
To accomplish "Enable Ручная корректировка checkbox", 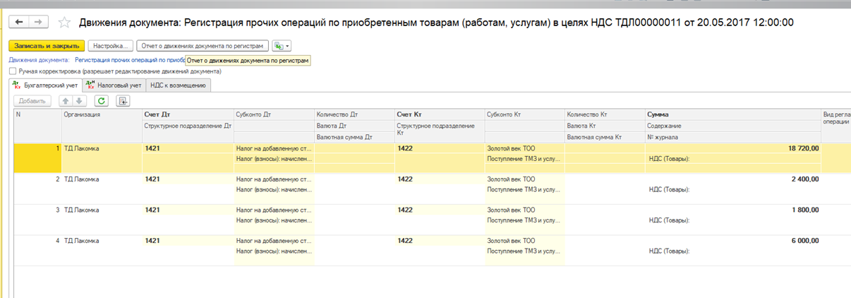I will [x=13, y=71].
